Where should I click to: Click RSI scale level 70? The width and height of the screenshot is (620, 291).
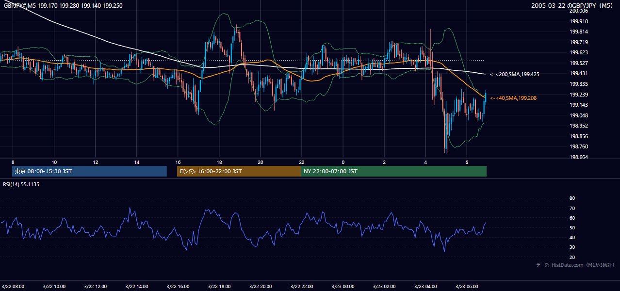(572, 208)
